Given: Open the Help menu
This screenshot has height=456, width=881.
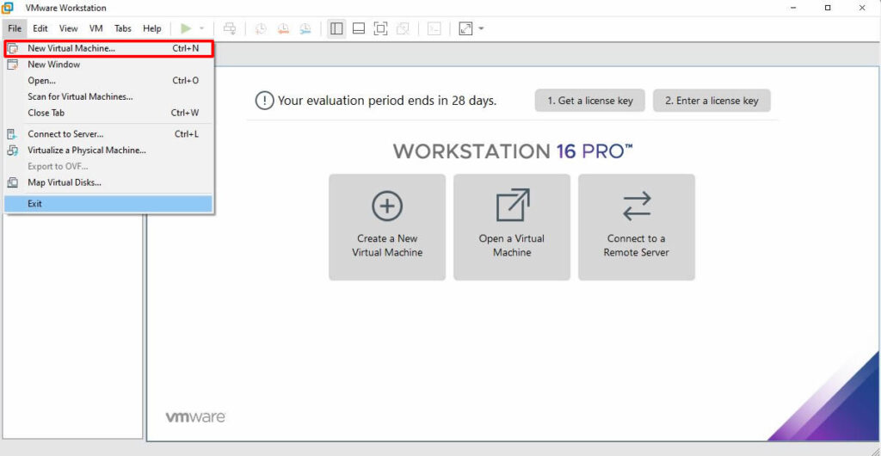Looking at the screenshot, I should click(151, 28).
